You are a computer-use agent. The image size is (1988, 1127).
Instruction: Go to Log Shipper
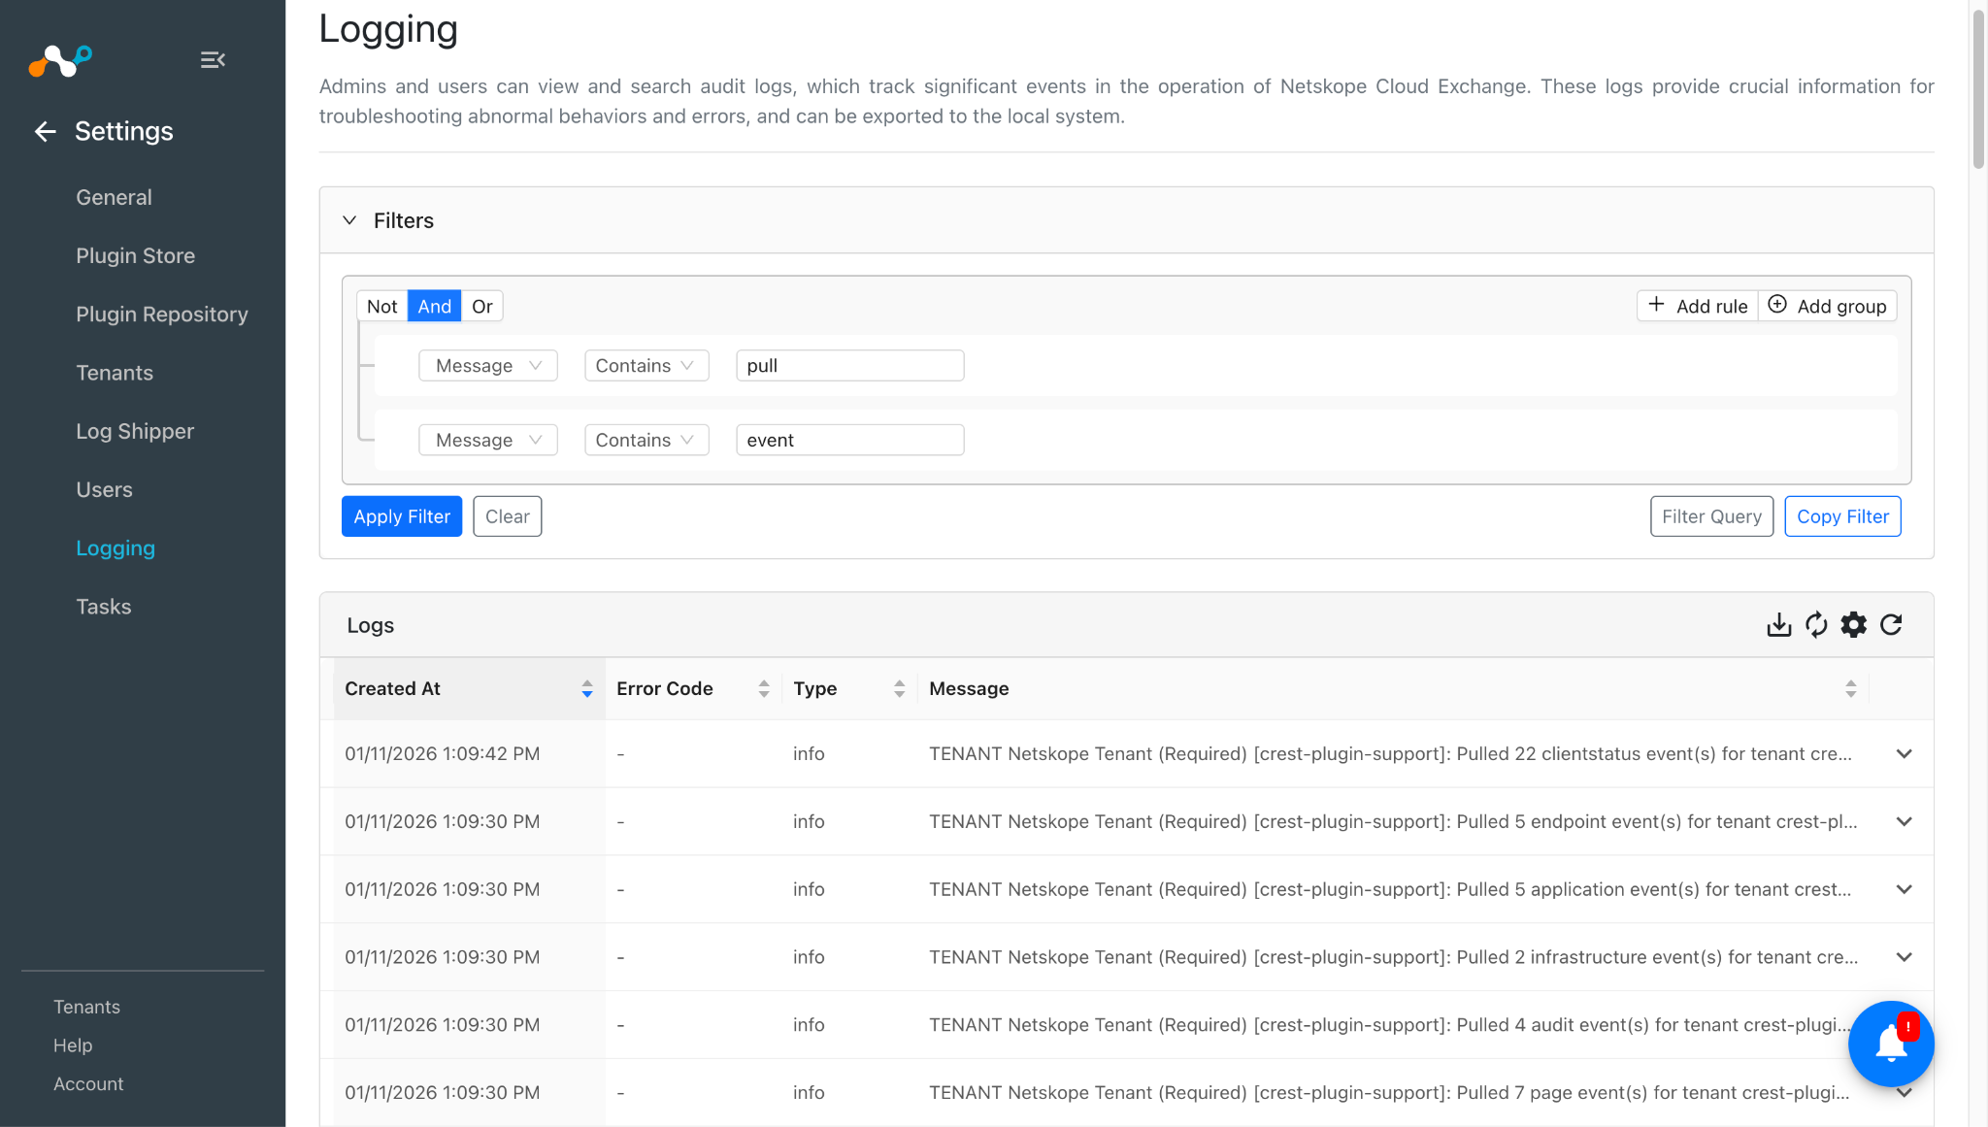tap(135, 432)
